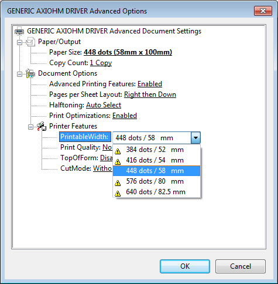Click the Document Options printer icon
This screenshot has height=284, width=278.
(x=30, y=73)
